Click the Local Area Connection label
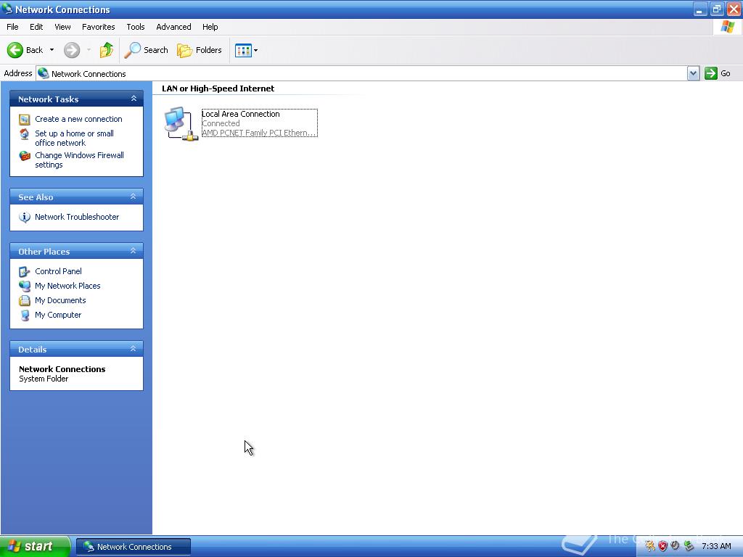This screenshot has height=557, width=743. point(241,114)
